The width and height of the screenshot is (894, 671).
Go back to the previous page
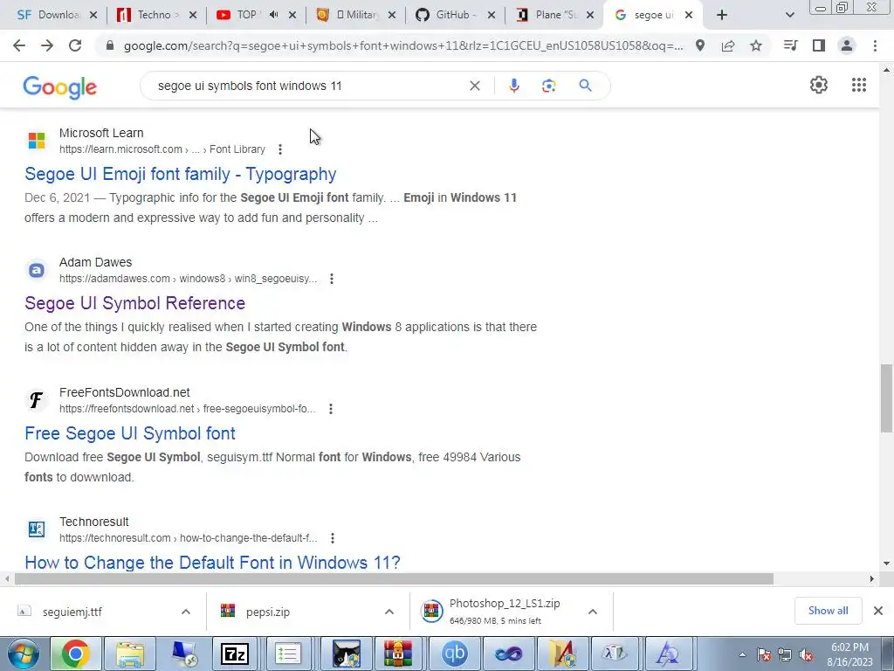[19, 45]
